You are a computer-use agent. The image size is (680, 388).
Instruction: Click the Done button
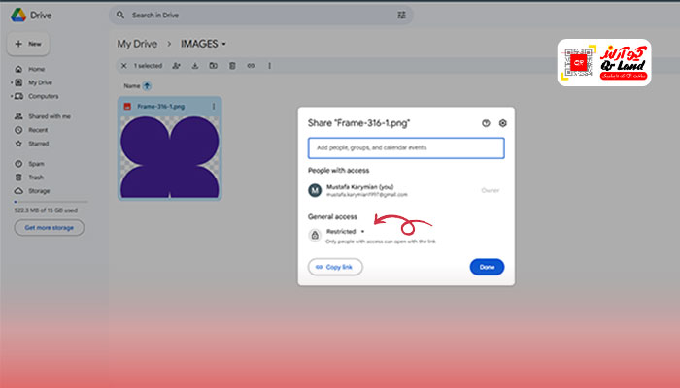(x=487, y=267)
